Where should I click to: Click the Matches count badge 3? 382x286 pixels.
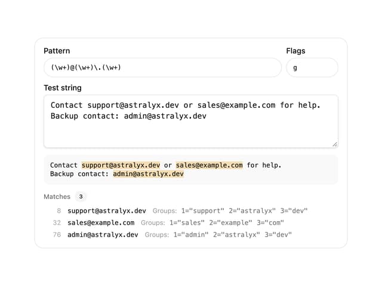pos(81,197)
